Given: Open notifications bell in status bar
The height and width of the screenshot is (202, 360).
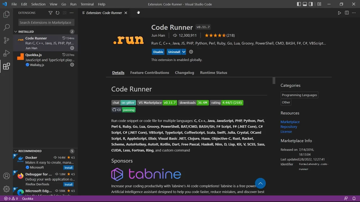Looking at the screenshot, I should coord(354,199).
